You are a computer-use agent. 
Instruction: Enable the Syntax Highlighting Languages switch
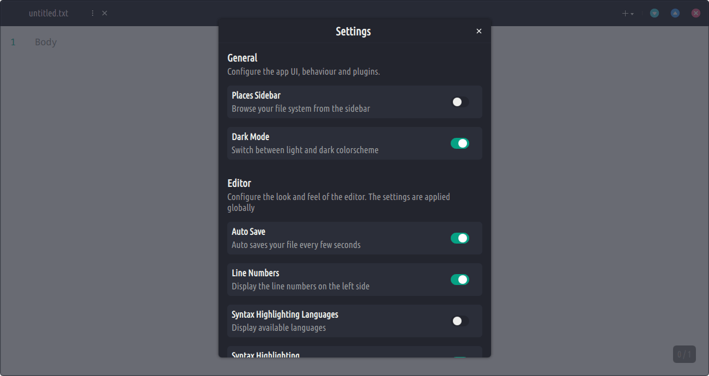point(459,321)
